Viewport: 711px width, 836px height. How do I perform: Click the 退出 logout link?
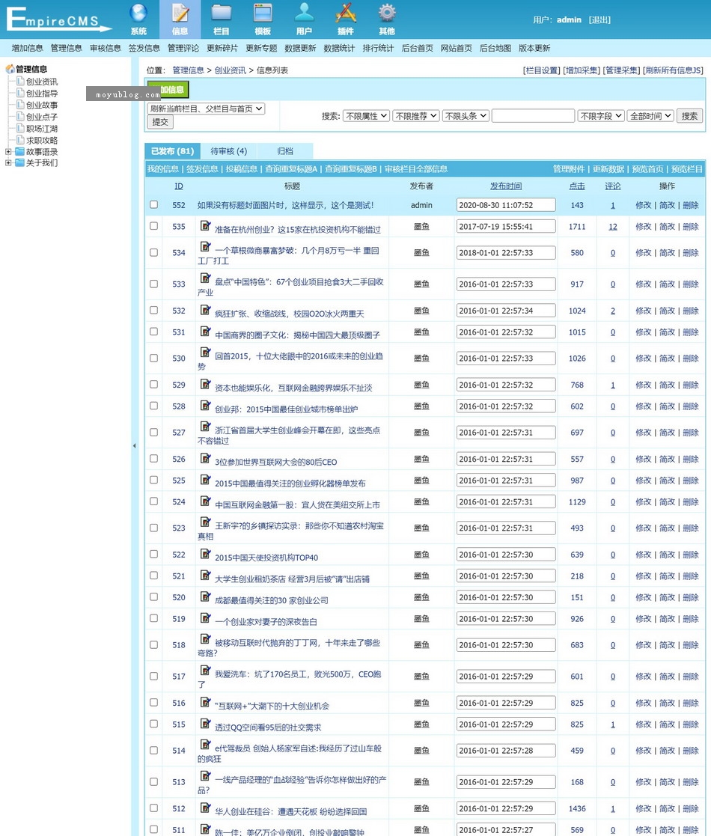pos(599,19)
